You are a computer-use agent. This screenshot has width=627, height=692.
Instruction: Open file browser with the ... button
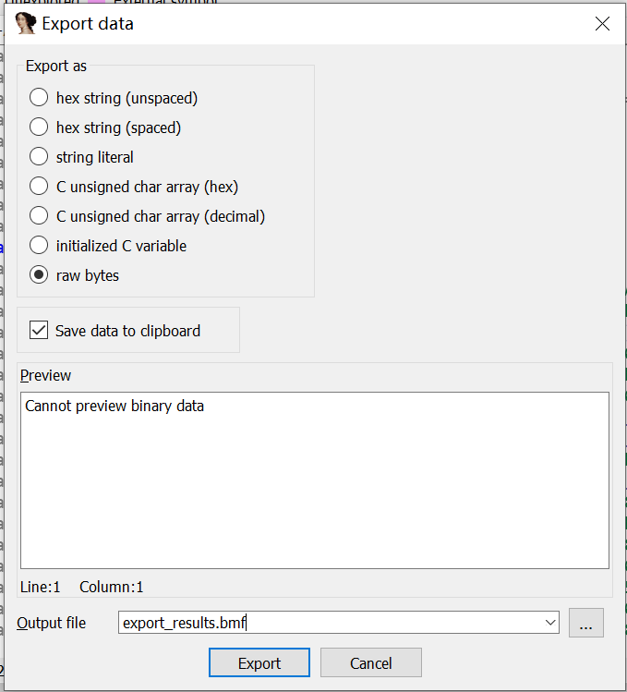pyautogui.click(x=585, y=624)
